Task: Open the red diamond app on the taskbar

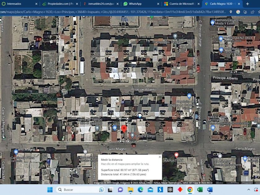Action: click(180, 189)
